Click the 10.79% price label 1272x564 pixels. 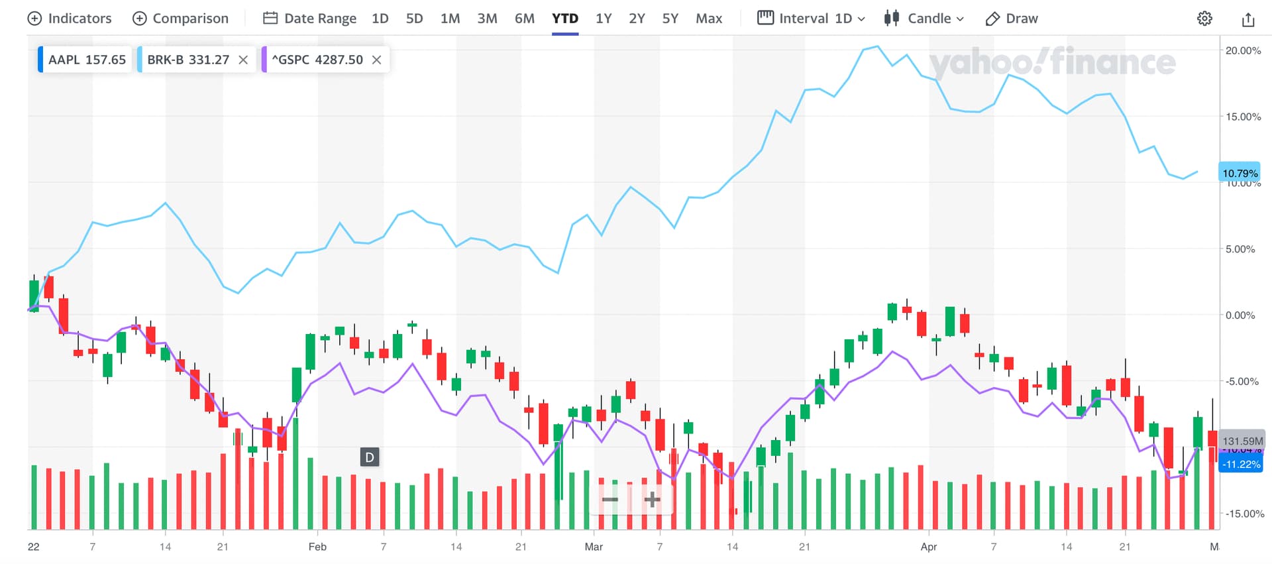(x=1240, y=173)
